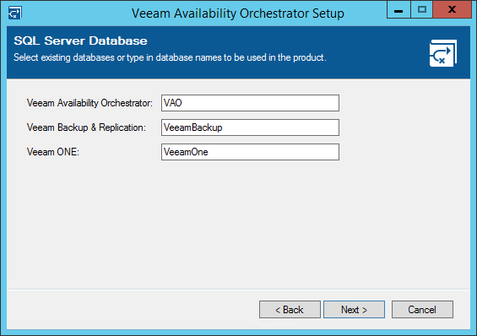Click the 'Veeam Availability Orchestrator:' label
This screenshot has height=336, width=477.
tap(89, 103)
